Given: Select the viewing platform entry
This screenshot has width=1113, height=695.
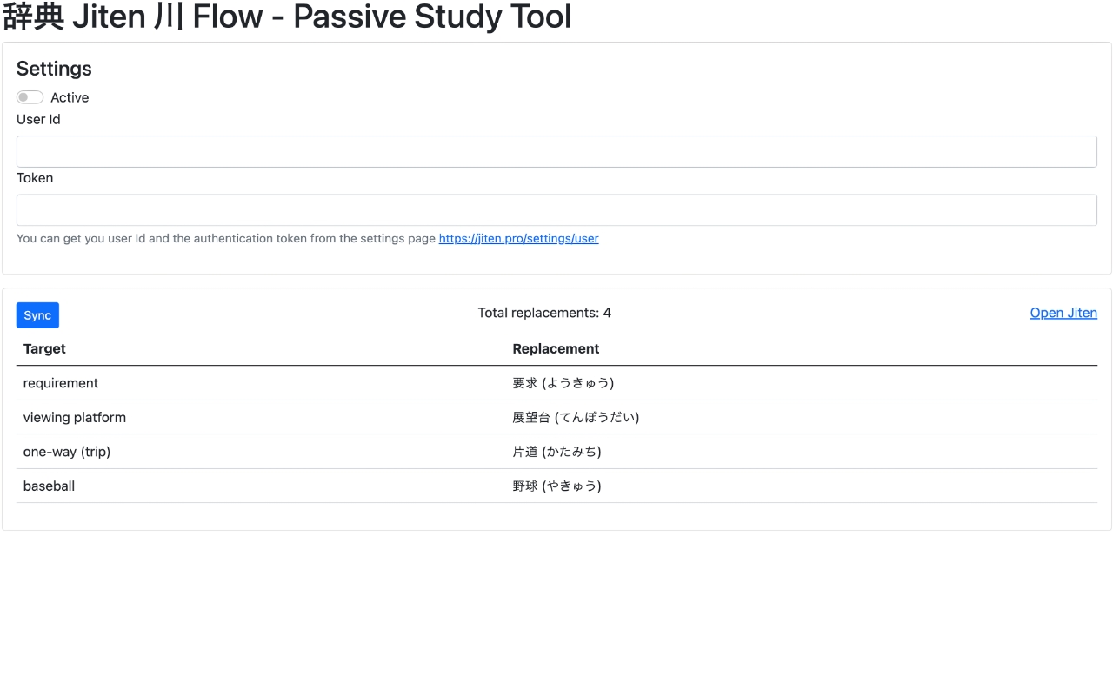Looking at the screenshot, I should click(x=74, y=417).
